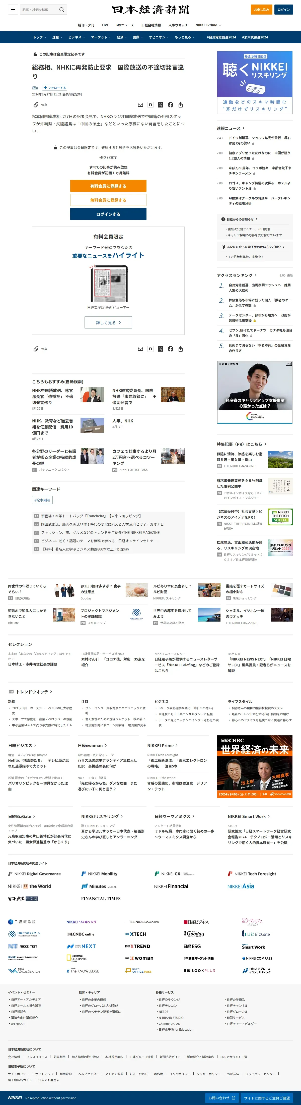Click the 無料会員に登録する button
Screen dimensions: 301x1105
tap(108, 200)
